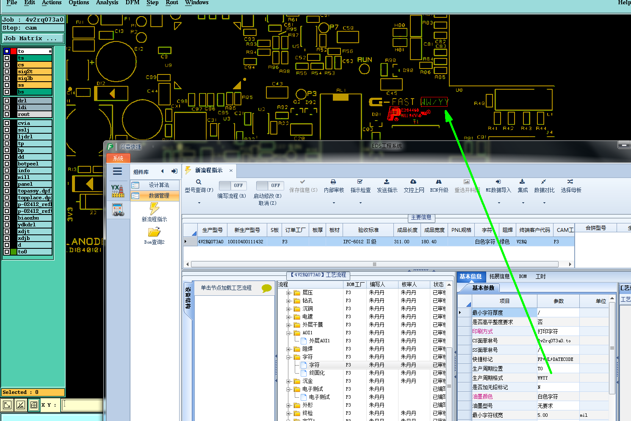631x421 pixels.
Task: Open the Analysis menu
Action: 107,3
